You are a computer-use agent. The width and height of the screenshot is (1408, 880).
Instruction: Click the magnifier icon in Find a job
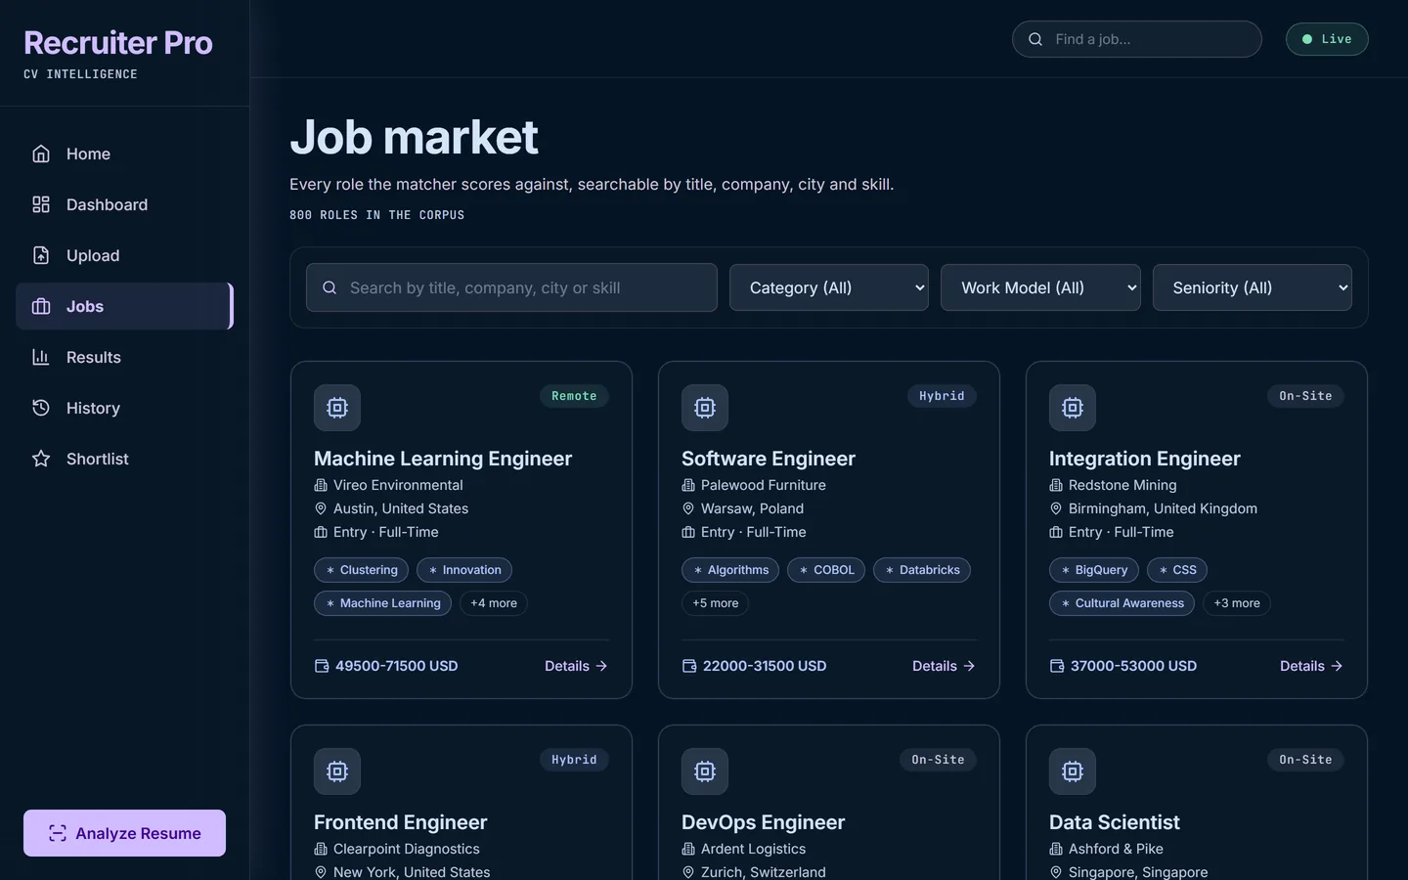point(1035,39)
